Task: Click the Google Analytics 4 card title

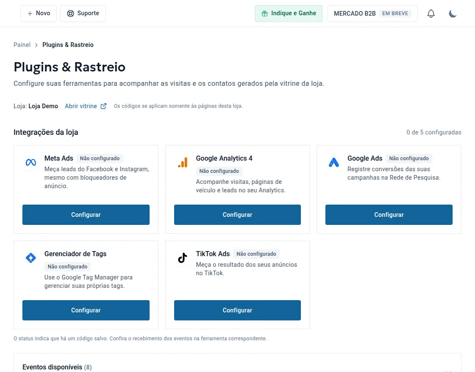Action: click(x=224, y=159)
